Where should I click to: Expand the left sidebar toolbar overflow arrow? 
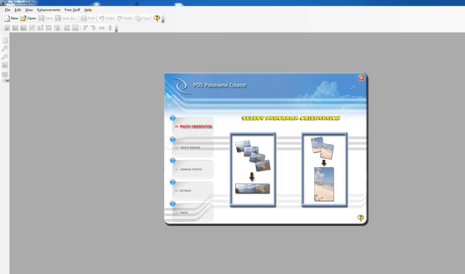[x=7, y=81]
